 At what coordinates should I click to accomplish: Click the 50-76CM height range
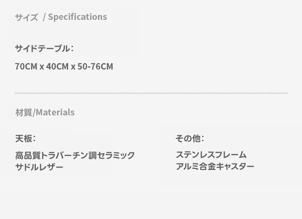[x=95, y=67]
